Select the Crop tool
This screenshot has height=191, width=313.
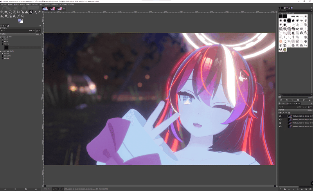coord(18,12)
